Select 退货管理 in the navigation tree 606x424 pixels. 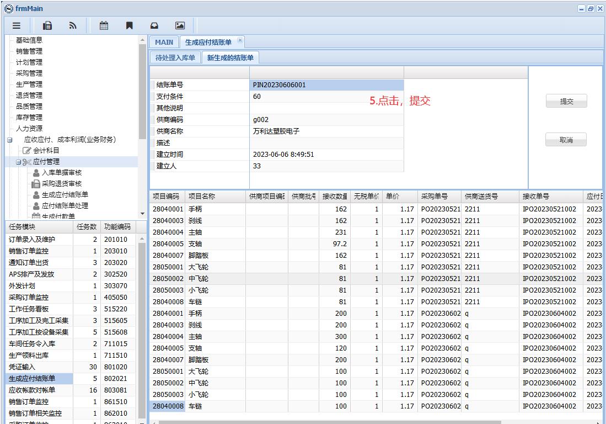29,95
